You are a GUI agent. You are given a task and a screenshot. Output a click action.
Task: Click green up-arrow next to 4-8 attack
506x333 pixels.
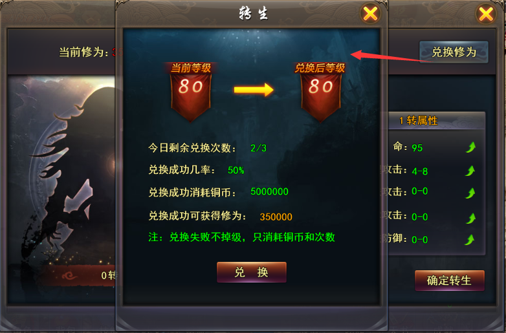(x=470, y=171)
